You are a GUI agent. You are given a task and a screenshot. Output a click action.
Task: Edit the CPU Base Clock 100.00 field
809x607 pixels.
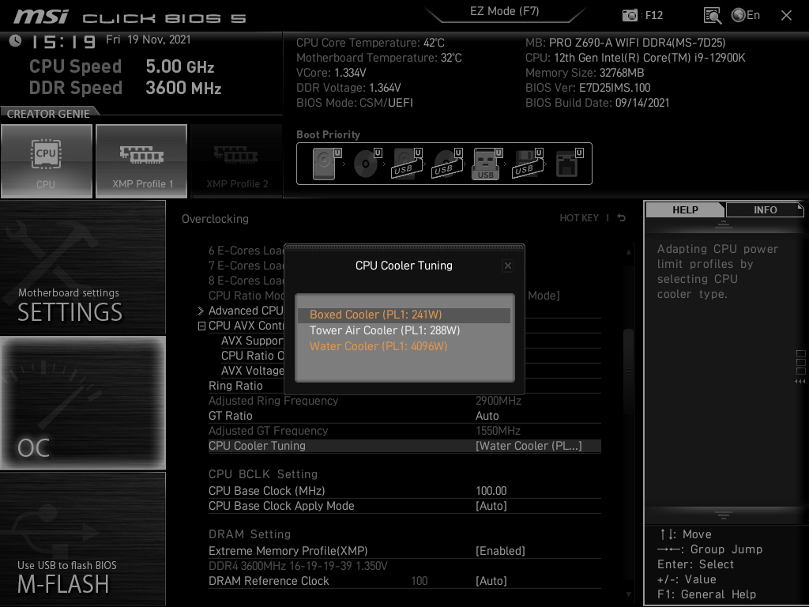pos(491,491)
